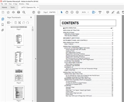The height and width of the screenshot is (102, 124).
Task: Open the find text magnifier icon
Action: (x=24, y=12)
